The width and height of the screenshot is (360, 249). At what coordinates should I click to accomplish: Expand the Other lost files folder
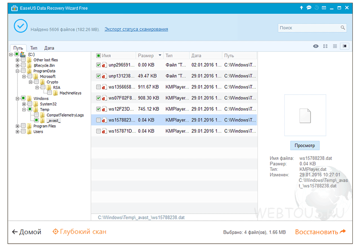(x=17, y=60)
